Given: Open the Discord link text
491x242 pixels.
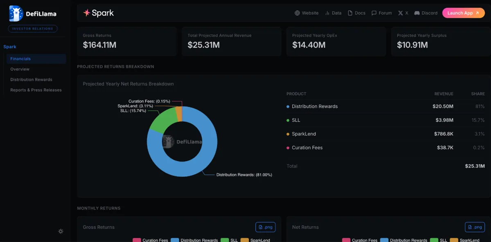Looking at the screenshot, I should click(x=430, y=13).
